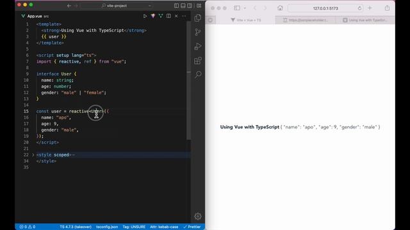Toggle the bottom panel layout icon
410x230 pixels.
tap(183, 6)
